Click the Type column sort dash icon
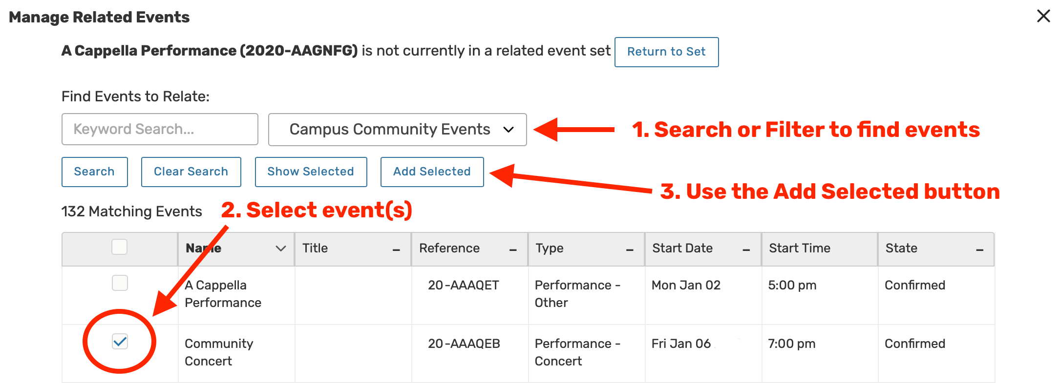The image size is (1060, 383). click(x=630, y=250)
